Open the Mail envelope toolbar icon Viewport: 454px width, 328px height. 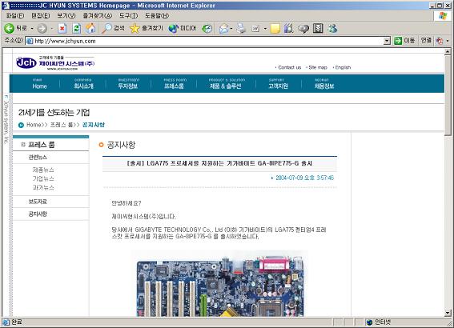click(x=224, y=28)
